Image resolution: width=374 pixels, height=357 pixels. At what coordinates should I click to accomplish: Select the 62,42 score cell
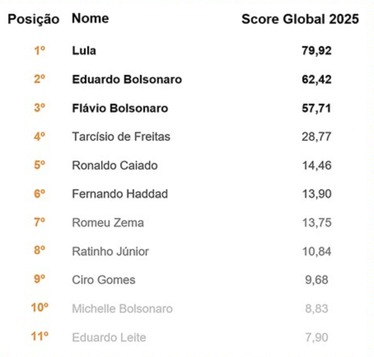[316, 79]
